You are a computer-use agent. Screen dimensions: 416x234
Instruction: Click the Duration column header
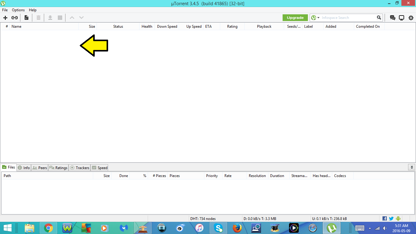[x=279, y=176]
